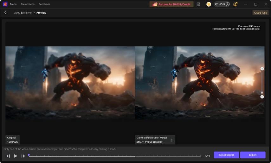Step forward one frame

[x=23, y=156]
